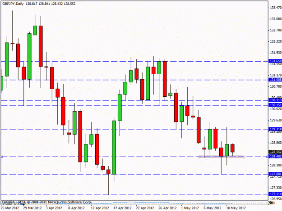Click the 8 Apr 2012 date label
Image resolution: width=282 pixels, height=211 pixels.
pyautogui.click(x=76, y=208)
